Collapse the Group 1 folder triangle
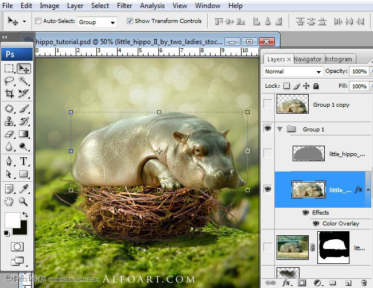The height and width of the screenshot is (288, 373). 279,130
